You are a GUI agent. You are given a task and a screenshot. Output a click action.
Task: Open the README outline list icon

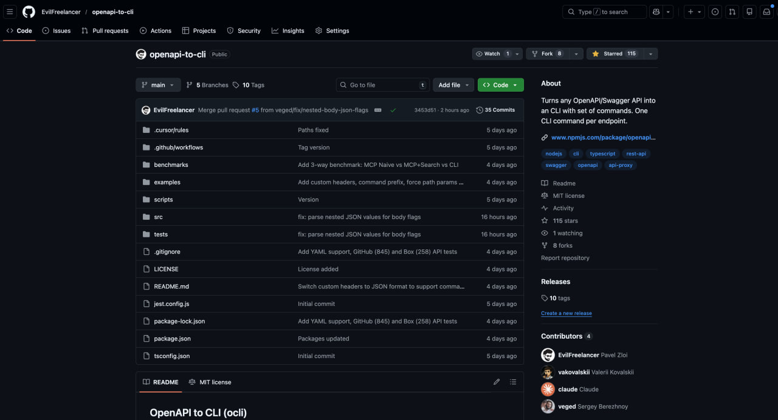pos(513,382)
